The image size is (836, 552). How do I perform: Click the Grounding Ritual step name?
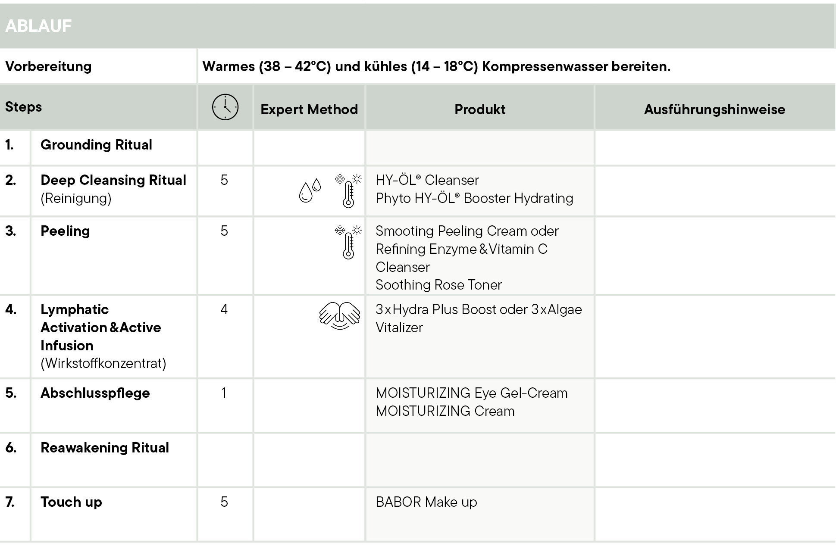pos(96,145)
